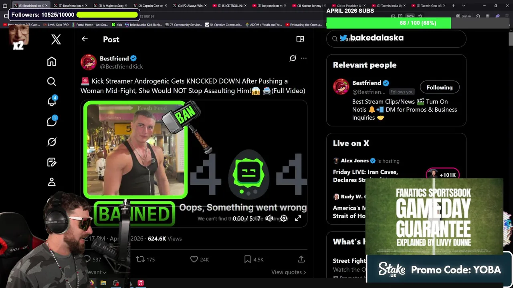The image size is (513, 288).
Task: Switch to the Captain Gee browser tab
Action: (x=149, y=6)
